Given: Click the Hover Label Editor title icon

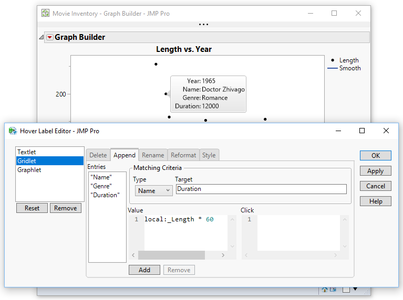Looking at the screenshot, I should click(13, 131).
